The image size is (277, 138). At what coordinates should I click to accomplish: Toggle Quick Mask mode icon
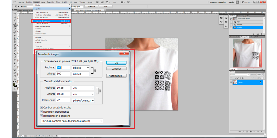pos(15,90)
